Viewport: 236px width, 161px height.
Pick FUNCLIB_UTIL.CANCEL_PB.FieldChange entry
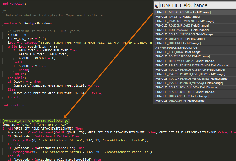point(195,96)
